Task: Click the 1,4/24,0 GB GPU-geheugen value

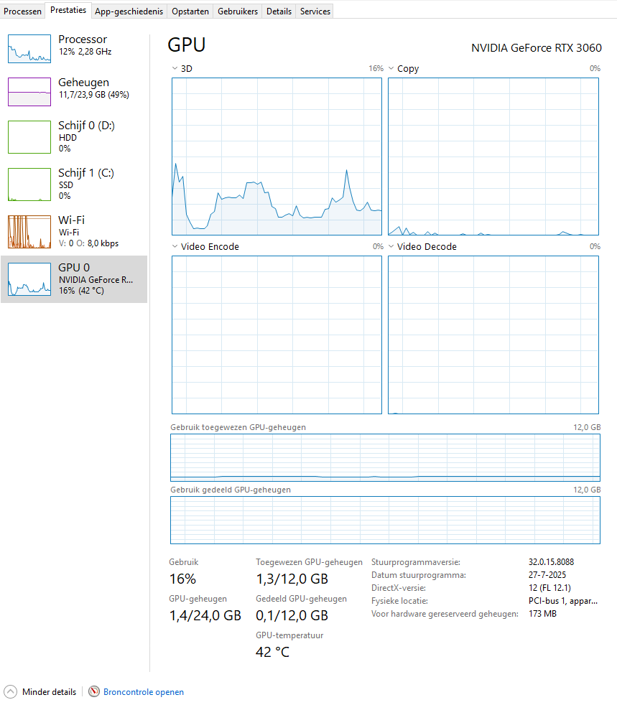Action: coord(205,615)
